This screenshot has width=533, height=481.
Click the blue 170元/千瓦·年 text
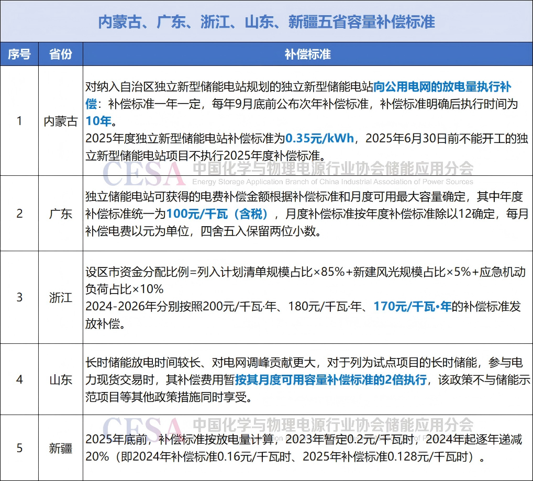tap(412, 307)
